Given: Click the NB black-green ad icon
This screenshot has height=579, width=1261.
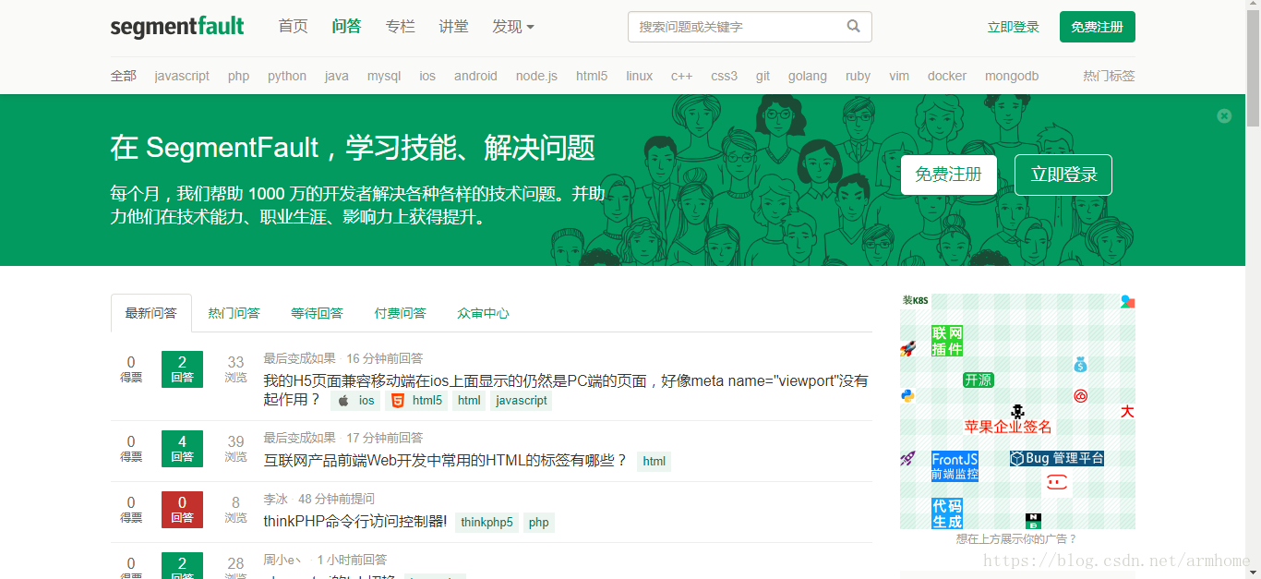Looking at the screenshot, I should pos(1033,521).
